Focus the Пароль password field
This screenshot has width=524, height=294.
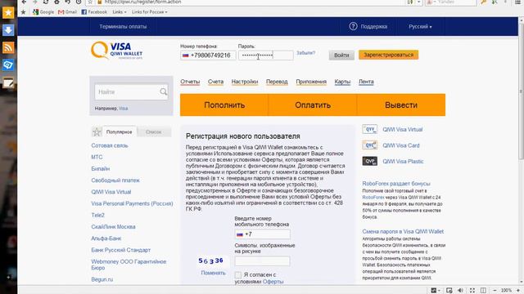(x=266, y=56)
